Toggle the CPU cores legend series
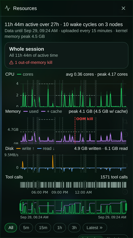The width and height of the screenshot is (133, 238). [x=25, y=74]
